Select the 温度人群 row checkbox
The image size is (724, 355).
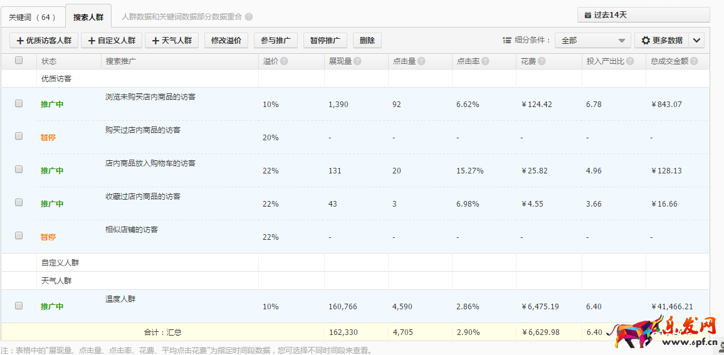[x=19, y=306]
